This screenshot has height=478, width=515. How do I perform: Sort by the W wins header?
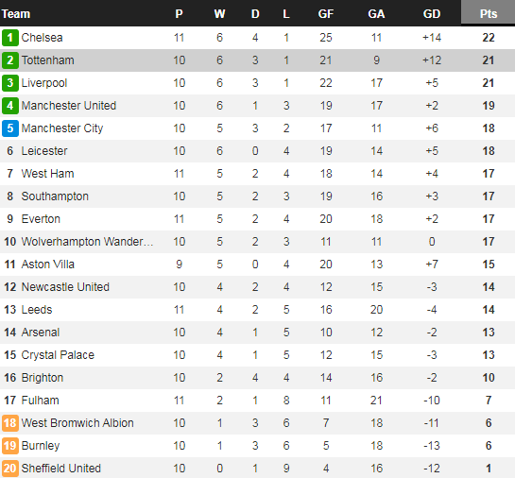click(x=219, y=14)
